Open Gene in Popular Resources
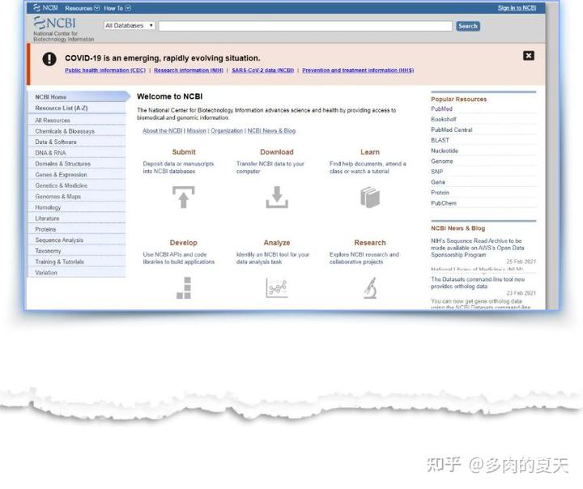The image size is (583, 489). click(438, 182)
